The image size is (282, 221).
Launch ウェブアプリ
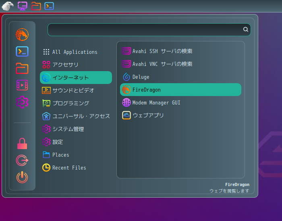coord(180,115)
